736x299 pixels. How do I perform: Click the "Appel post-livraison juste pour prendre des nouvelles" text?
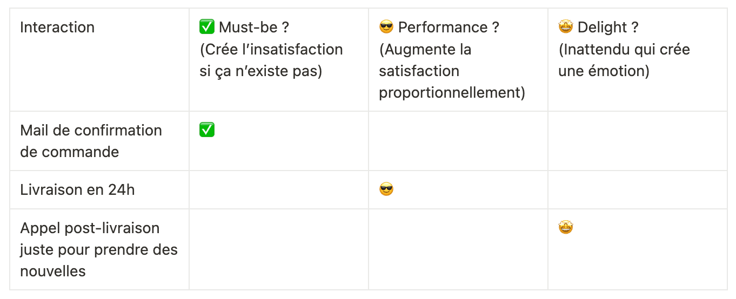click(x=98, y=249)
